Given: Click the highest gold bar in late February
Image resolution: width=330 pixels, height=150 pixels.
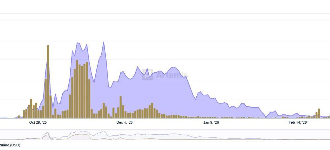Looking at the screenshot, I should [x=319, y=113].
